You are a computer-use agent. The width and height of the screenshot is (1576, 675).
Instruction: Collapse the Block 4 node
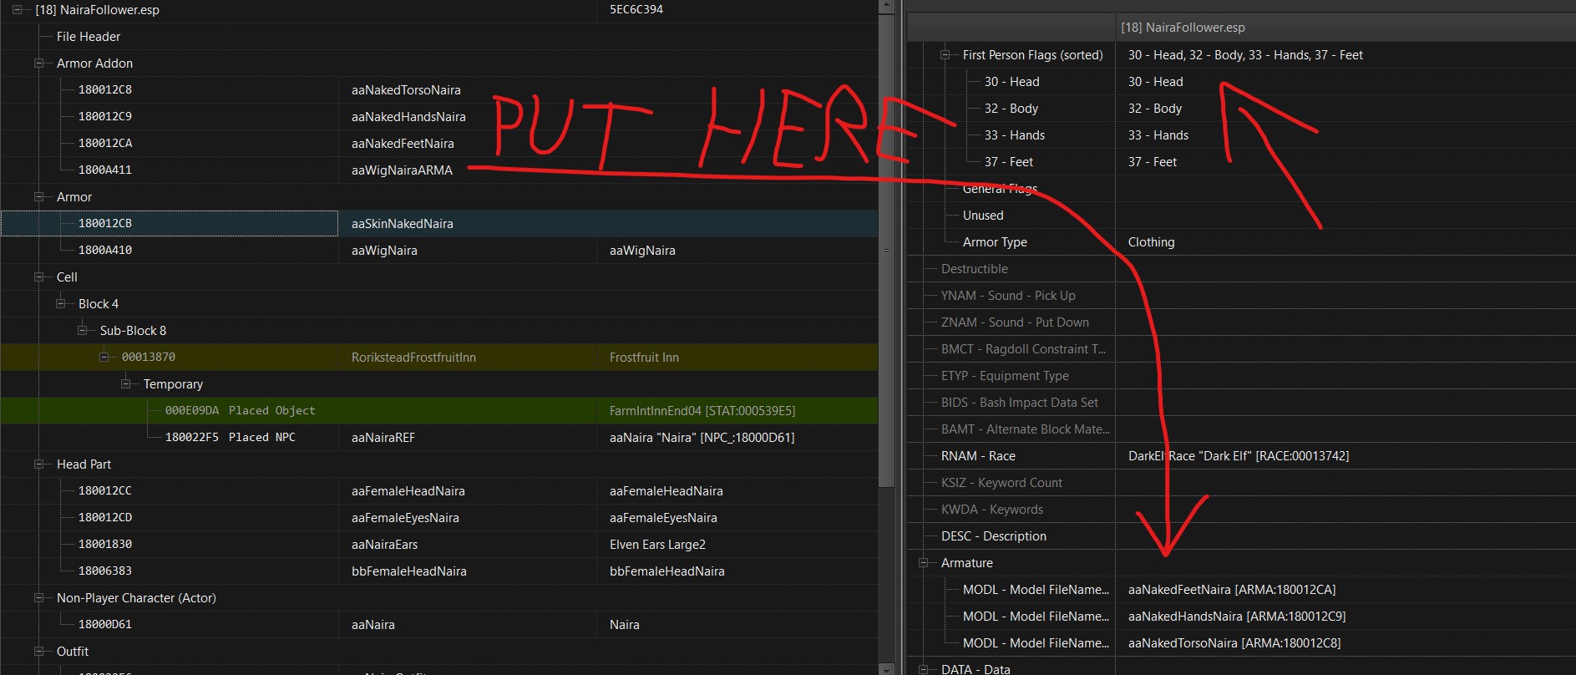pos(60,304)
